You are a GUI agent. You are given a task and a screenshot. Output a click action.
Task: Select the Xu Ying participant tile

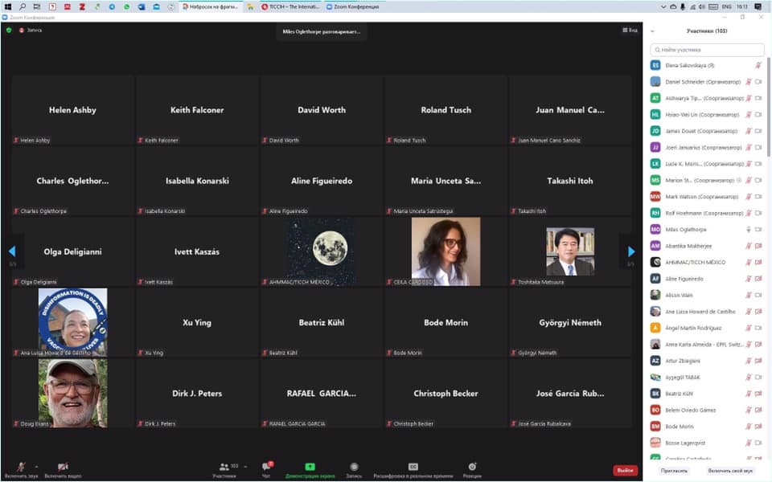pos(197,322)
